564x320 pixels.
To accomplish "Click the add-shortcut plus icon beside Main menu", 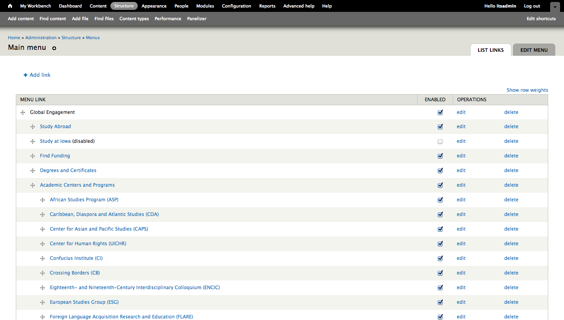I will pyautogui.click(x=54, y=48).
